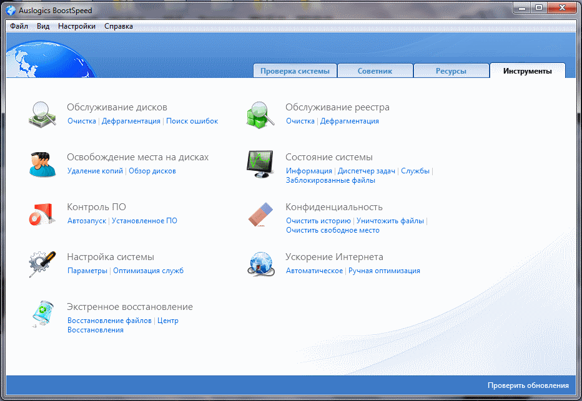
Task: Click Проверить обновления in the bottom bar
Action: click(528, 385)
